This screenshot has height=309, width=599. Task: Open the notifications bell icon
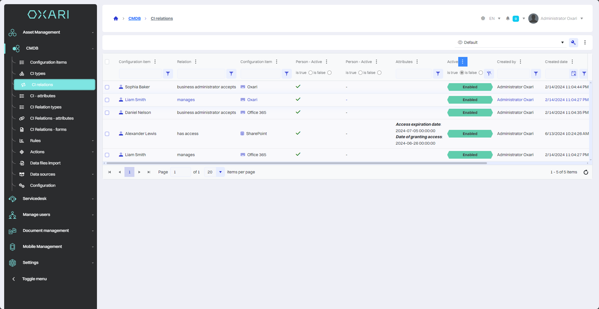507,19
